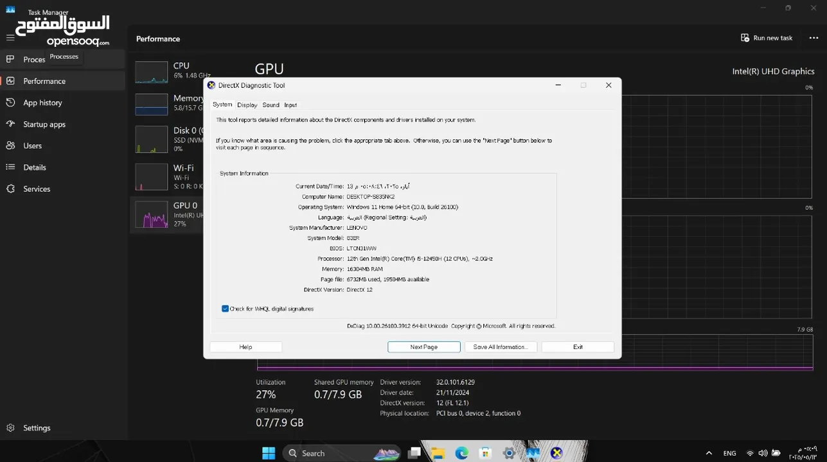This screenshot has width=827, height=462.
Task: Open File Explorer from the taskbar
Action: pyautogui.click(x=438, y=453)
